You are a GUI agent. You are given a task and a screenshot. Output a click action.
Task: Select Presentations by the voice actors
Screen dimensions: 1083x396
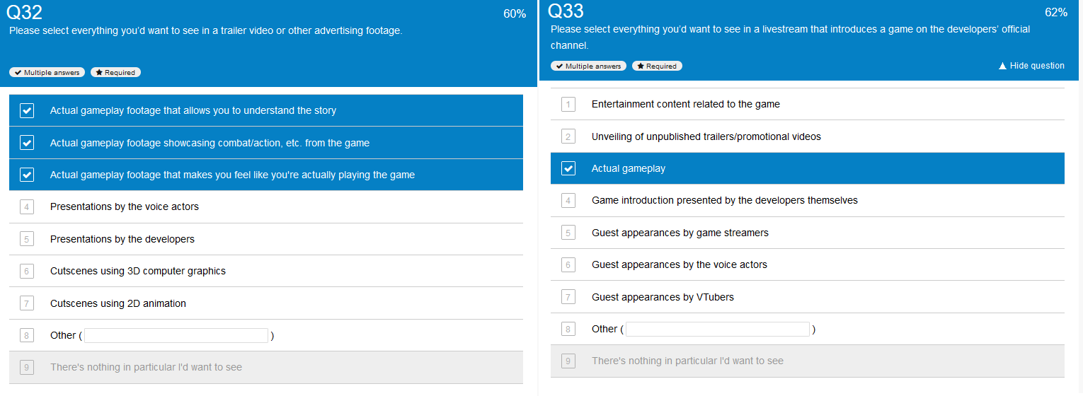[266, 206]
